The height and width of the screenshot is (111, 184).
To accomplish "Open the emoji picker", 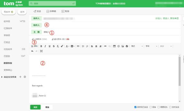I will tap(118, 46).
